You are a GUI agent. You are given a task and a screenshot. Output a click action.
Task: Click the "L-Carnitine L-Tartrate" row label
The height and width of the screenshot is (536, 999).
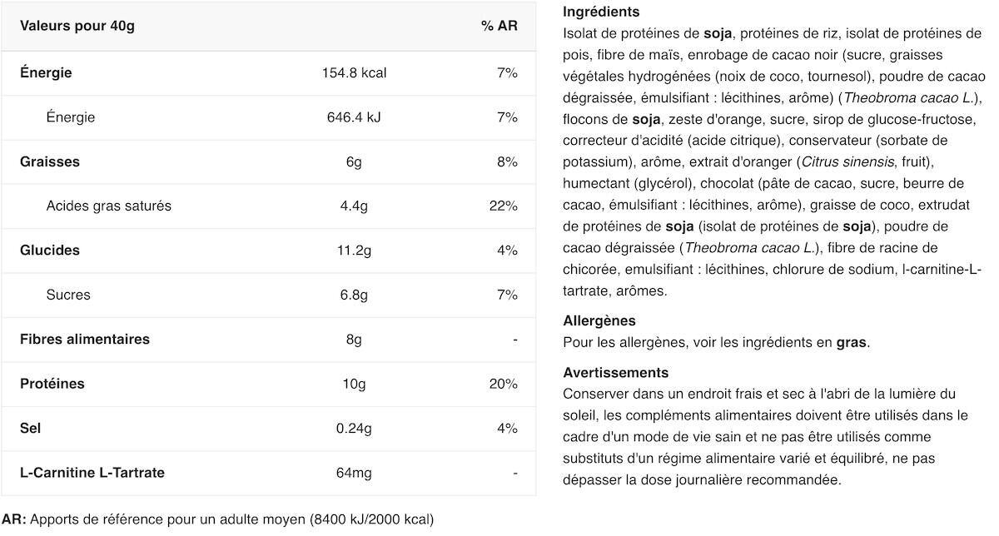point(92,473)
